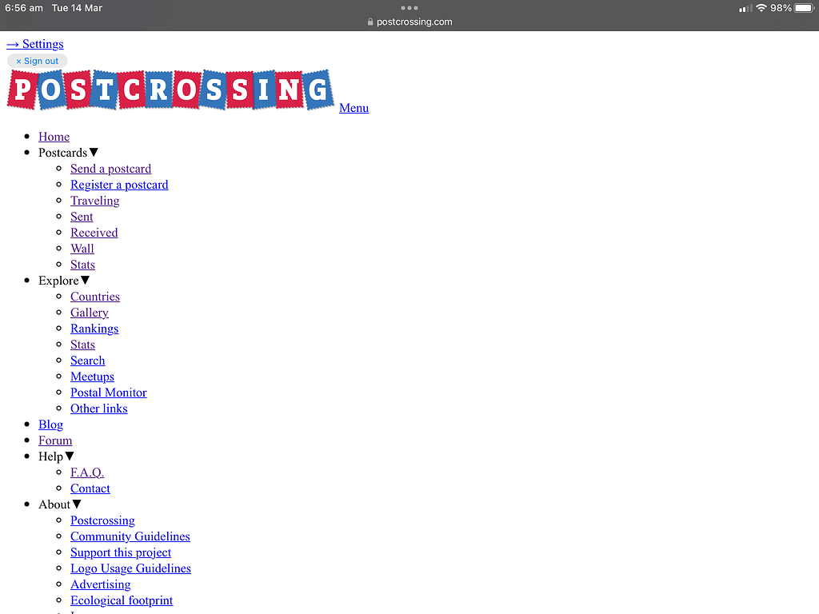The image size is (819, 614).
Task: Select Send a postcard
Action: [x=110, y=169]
